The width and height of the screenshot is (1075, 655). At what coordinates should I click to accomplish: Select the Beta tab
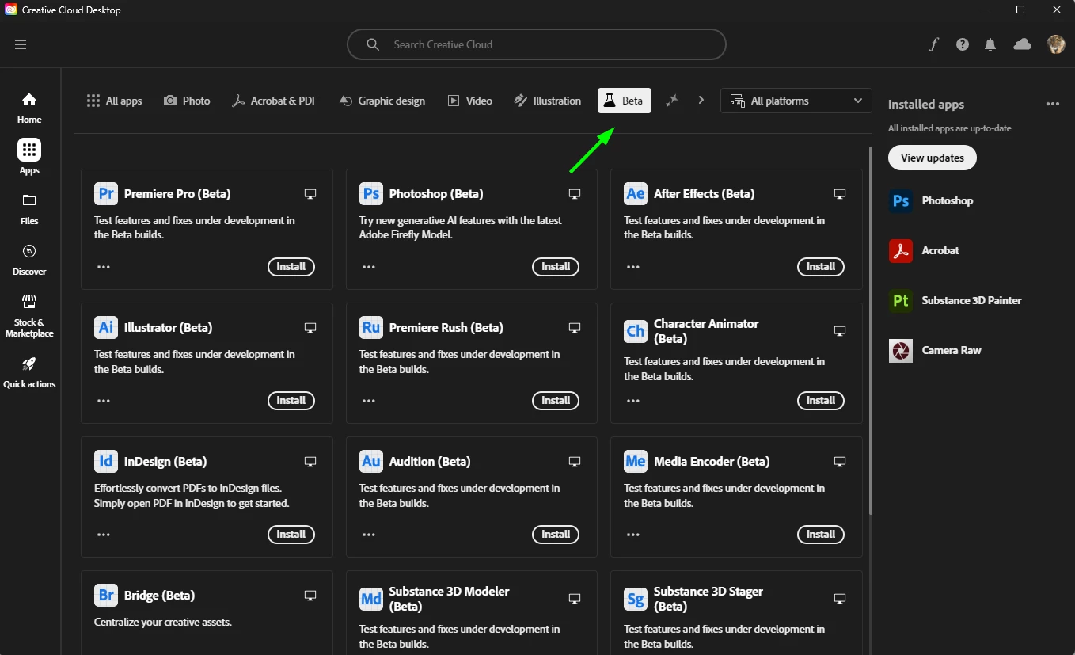pyautogui.click(x=625, y=101)
